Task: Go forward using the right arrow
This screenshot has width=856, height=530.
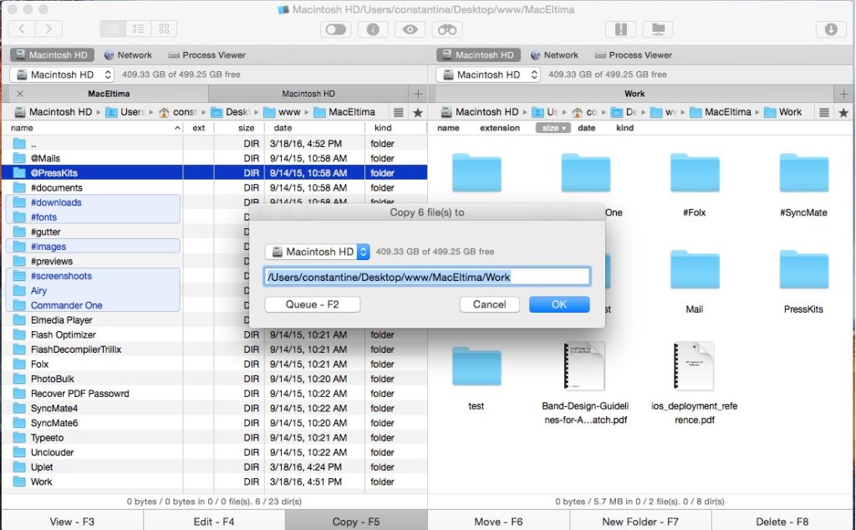Action: point(48,28)
